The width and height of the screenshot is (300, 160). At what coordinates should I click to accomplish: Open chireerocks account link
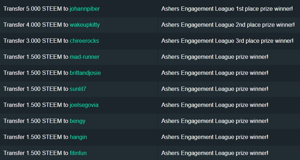tap(84, 41)
